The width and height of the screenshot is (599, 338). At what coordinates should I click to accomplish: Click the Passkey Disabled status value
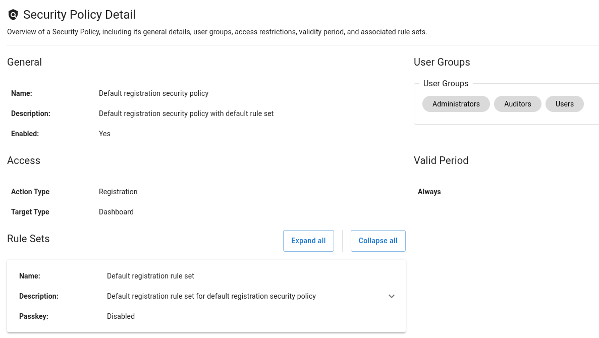click(x=121, y=316)
